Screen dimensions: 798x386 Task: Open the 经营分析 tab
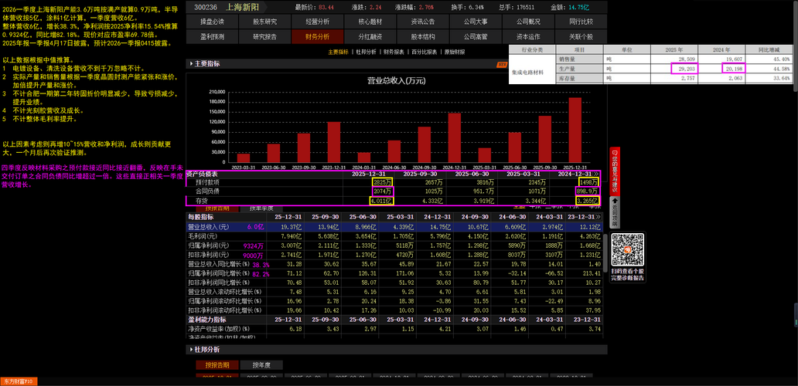point(318,22)
